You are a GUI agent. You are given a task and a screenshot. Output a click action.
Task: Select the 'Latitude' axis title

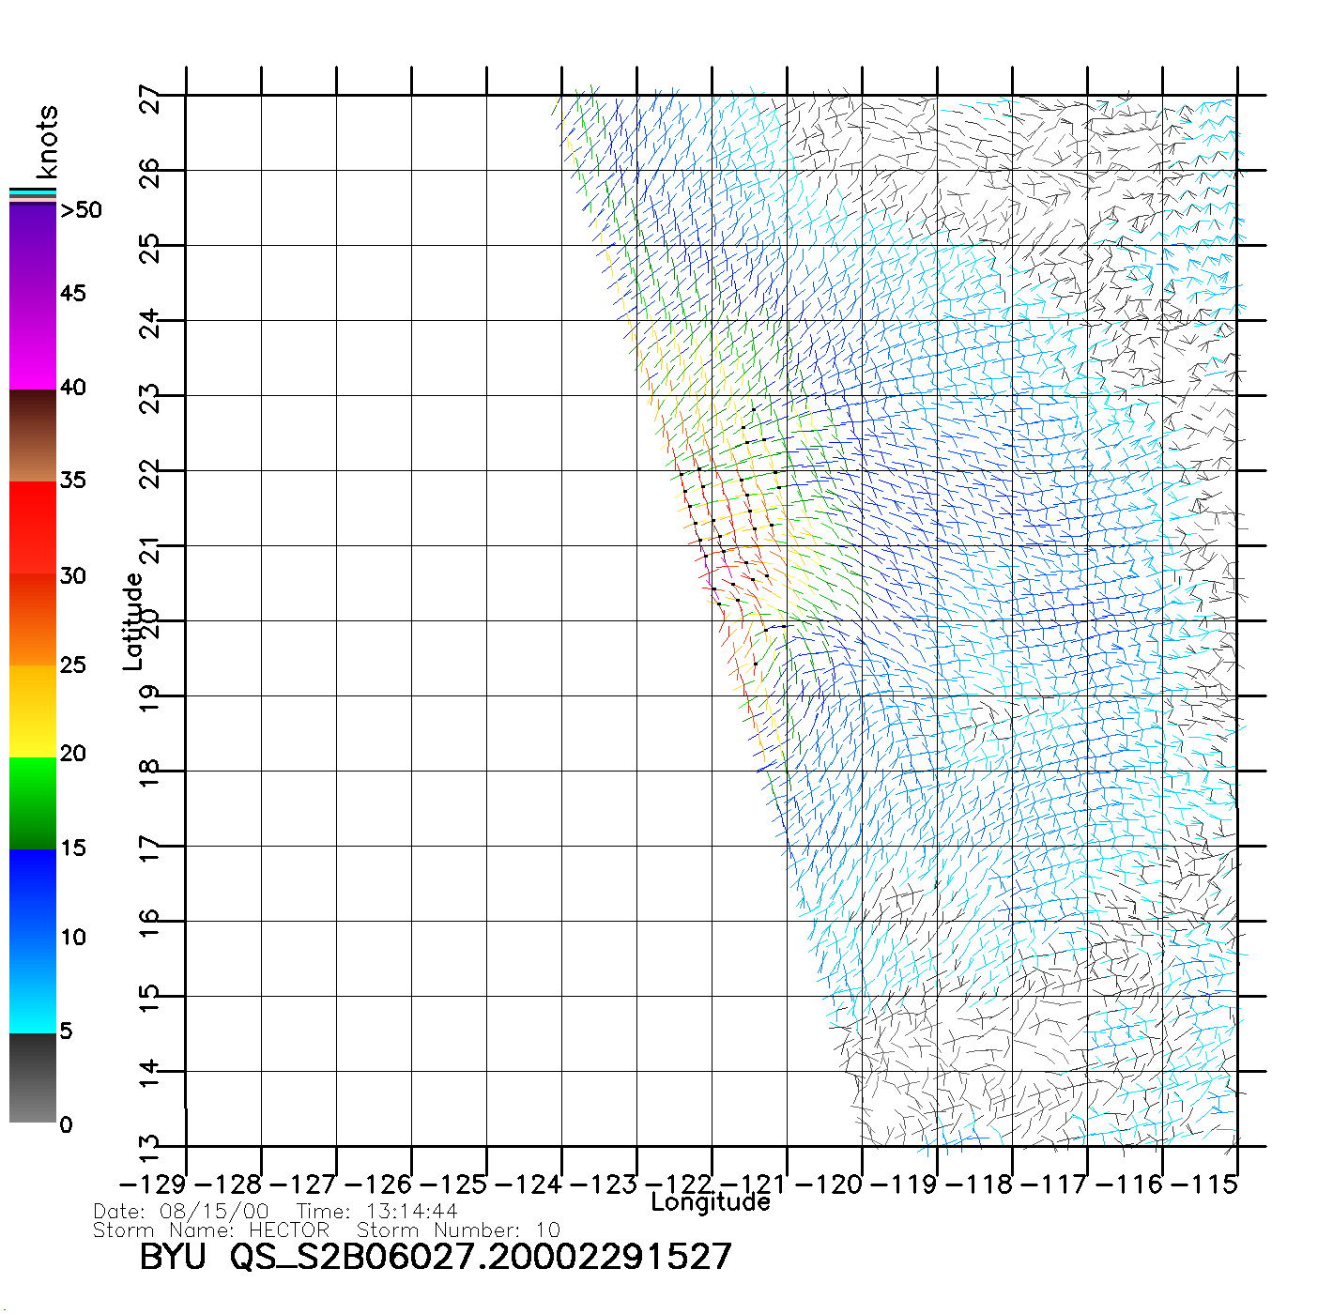point(133,621)
